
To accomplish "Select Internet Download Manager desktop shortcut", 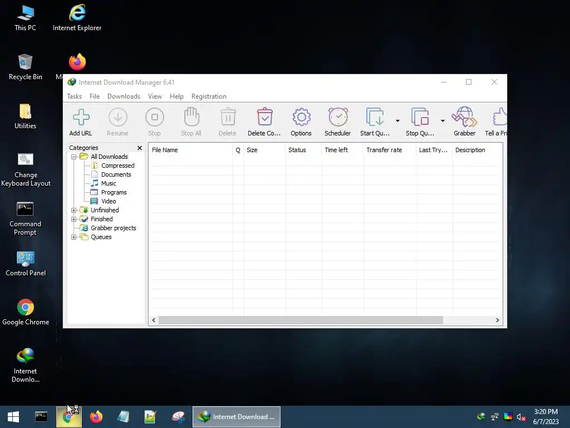I will pos(26,365).
